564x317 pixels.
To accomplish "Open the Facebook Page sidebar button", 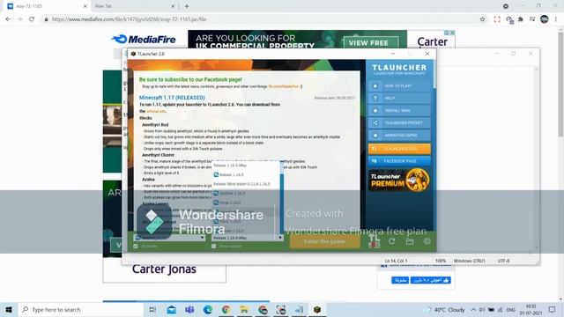I will click(399, 161).
